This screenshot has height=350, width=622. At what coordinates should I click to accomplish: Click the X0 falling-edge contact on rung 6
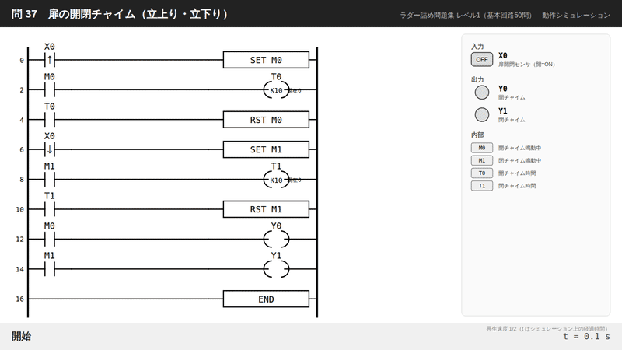(x=50, y=149)
